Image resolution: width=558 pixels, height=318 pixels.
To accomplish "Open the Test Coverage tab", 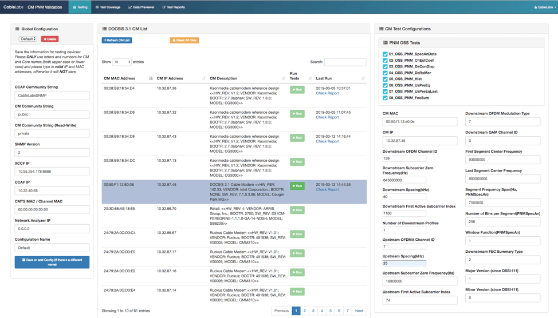I will [x=108, y=7].
